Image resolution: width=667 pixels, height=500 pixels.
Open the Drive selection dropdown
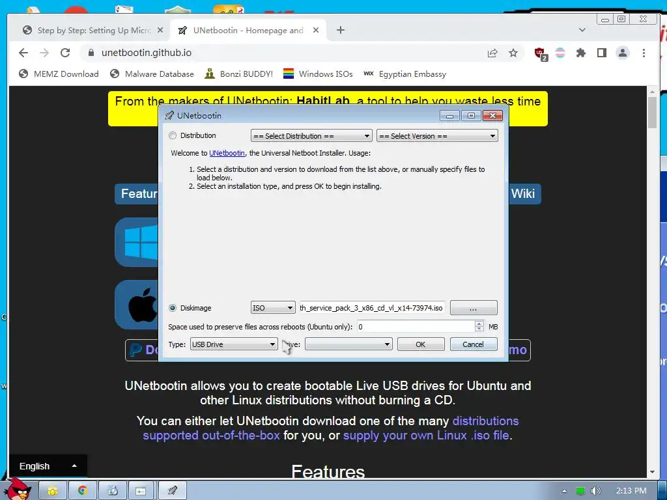[x=348, y=344]
